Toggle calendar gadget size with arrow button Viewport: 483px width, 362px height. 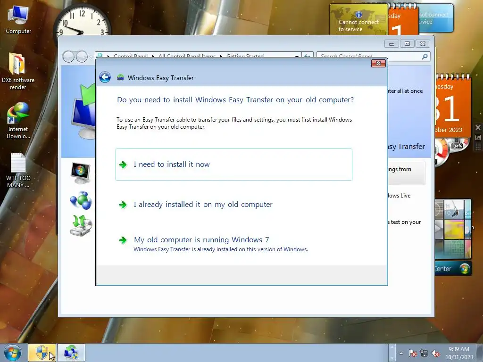(478, 137)
